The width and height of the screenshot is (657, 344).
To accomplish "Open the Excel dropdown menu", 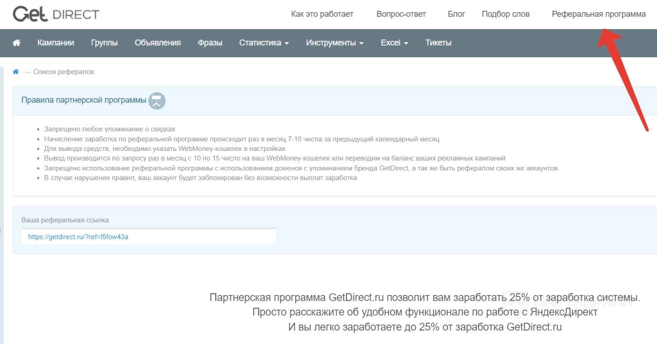I will [x=395, y=43].
